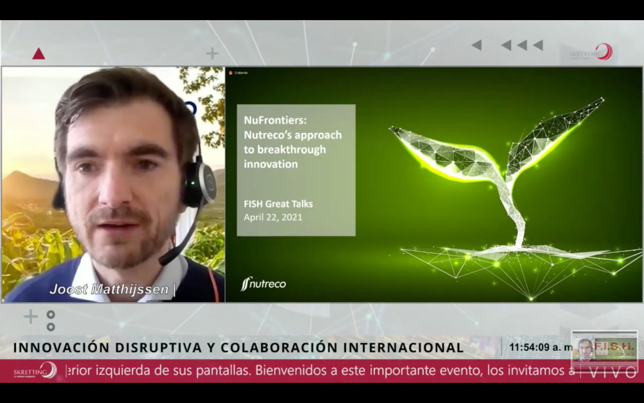This screenshot has width=644, height=403.
Task: Click the speaker webcam video
Action: pos(113,184)
